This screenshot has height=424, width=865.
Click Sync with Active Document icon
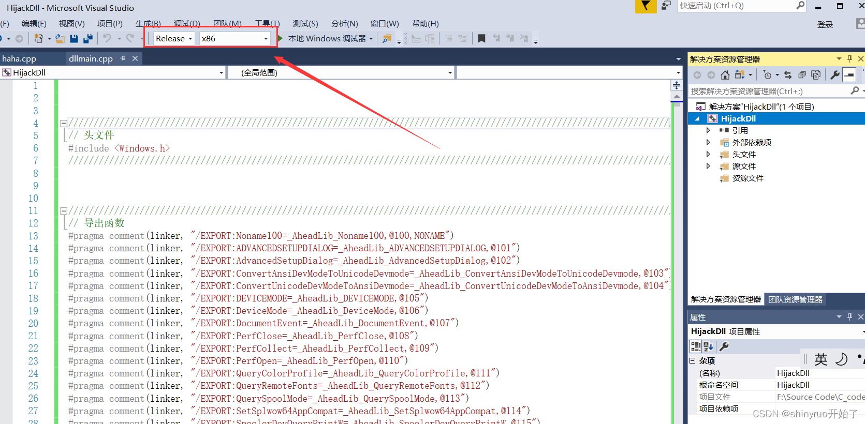788,75
